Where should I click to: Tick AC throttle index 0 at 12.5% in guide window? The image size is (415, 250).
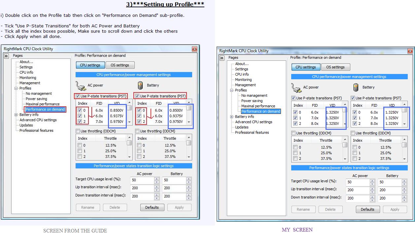pyautogui.click(x=80, y=145)
